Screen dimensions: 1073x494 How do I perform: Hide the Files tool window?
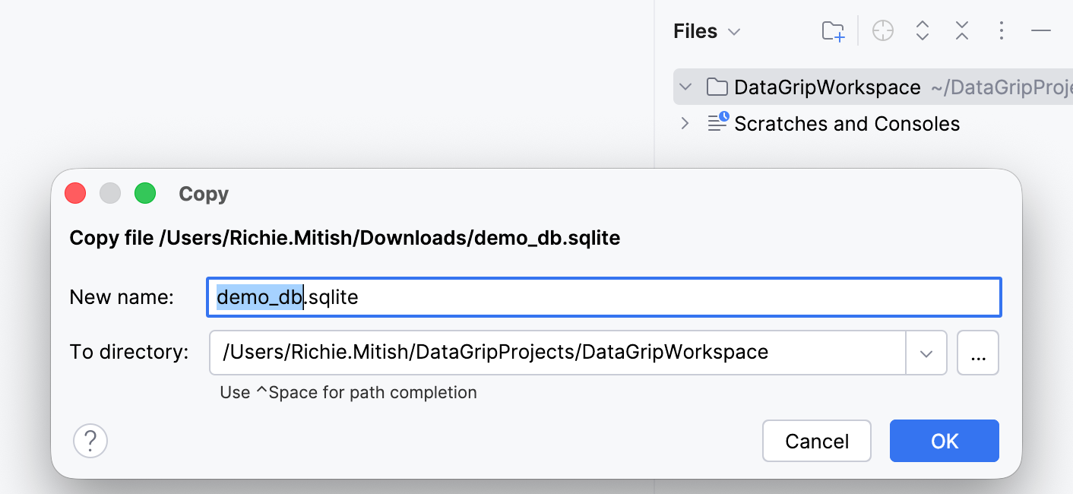click(x=1041, y=31)
